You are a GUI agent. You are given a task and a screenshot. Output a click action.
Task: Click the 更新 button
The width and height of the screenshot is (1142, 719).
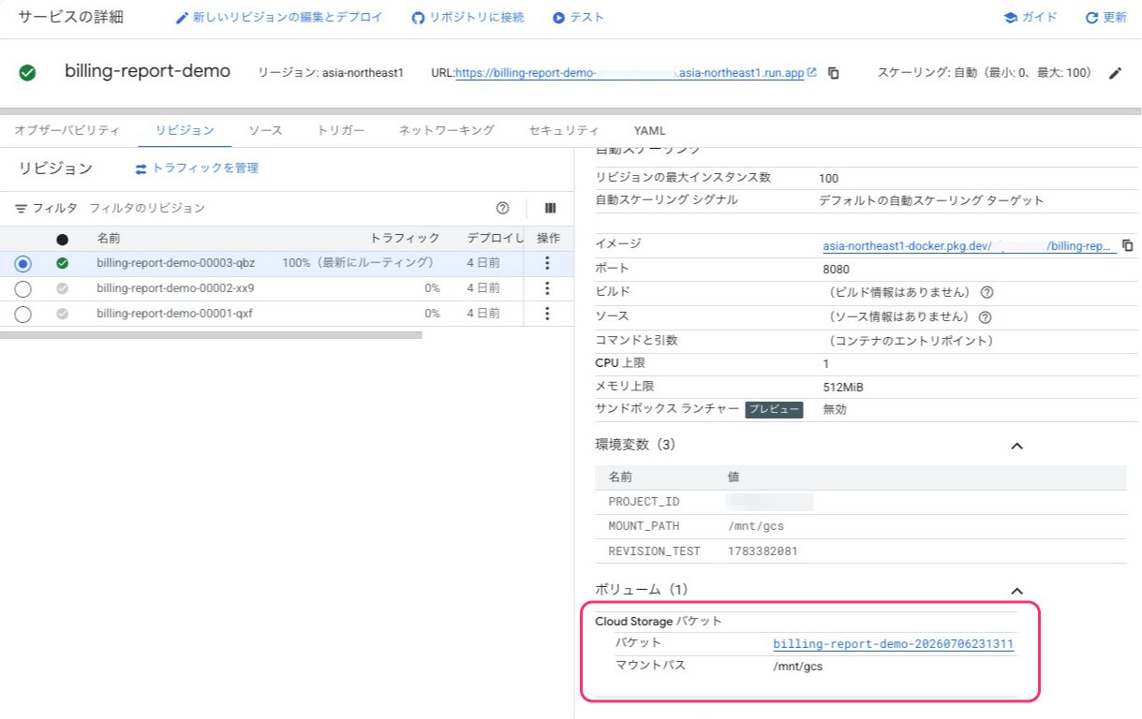point(1106,18)
